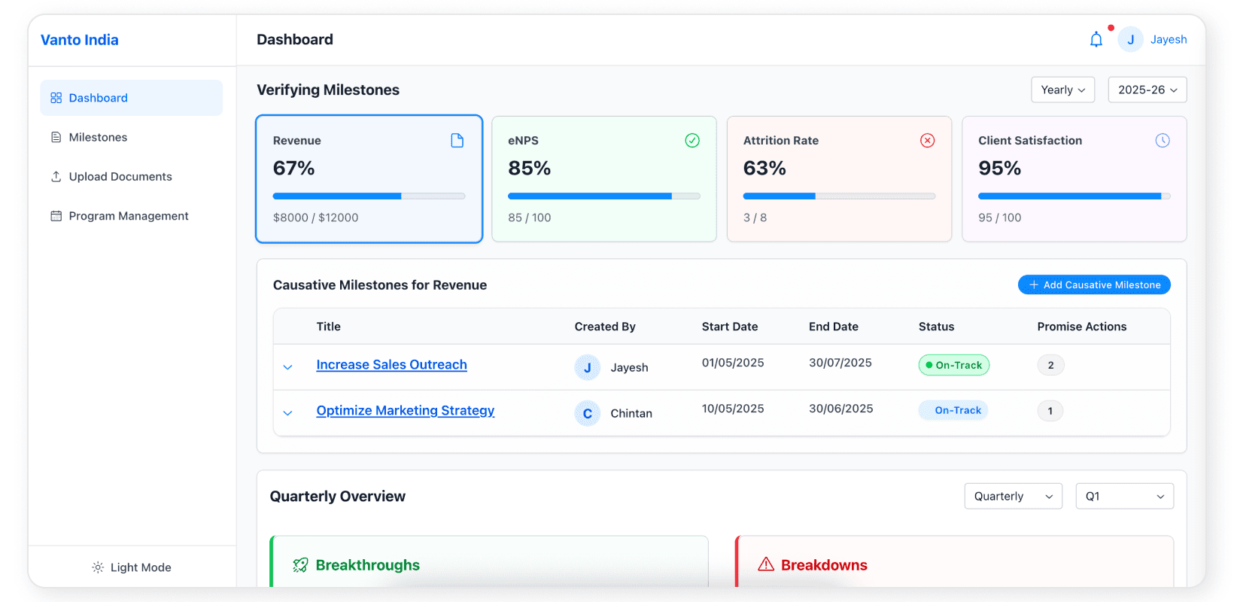This screenshot has height=602, width=1234.
Task: Expand the Optimize Marketing Strategy row chevron
Action: pyautogui.click(x=287, y=413)
